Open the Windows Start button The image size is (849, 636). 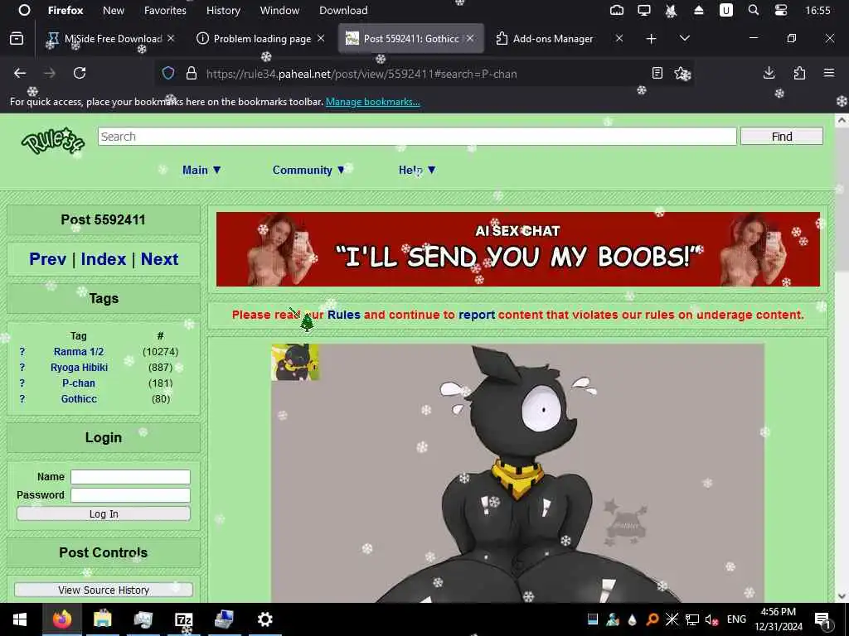tap(20, 619)
